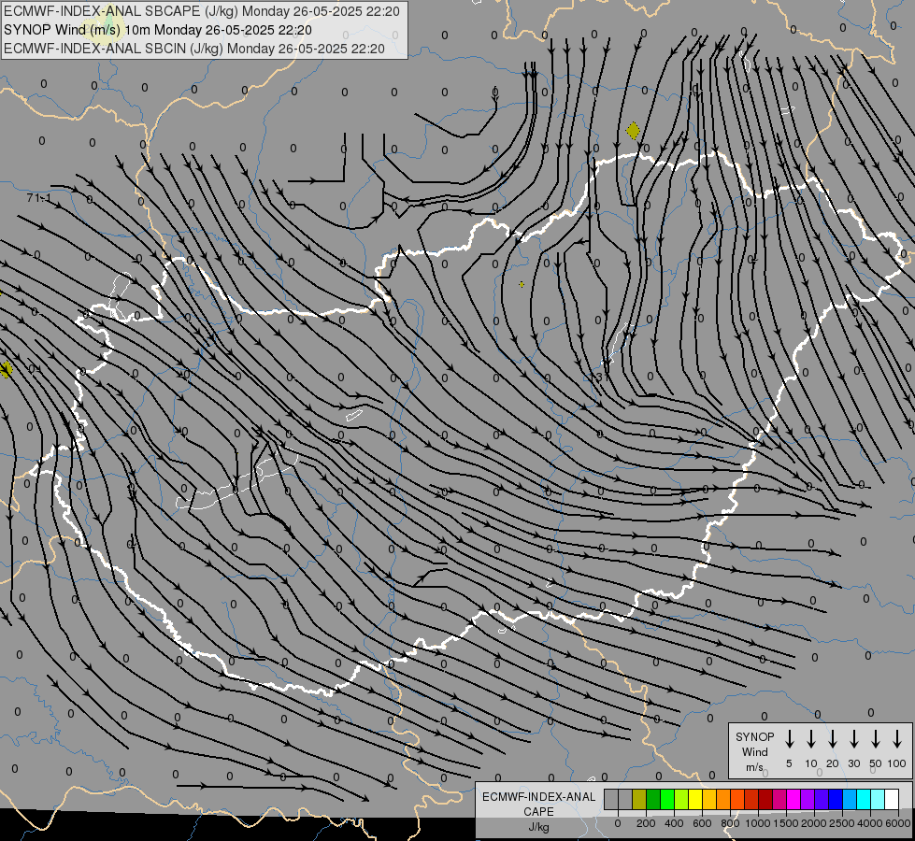Click the ECMWF-INDEX-ANAL legend label
915x841 pixels.
538,797
